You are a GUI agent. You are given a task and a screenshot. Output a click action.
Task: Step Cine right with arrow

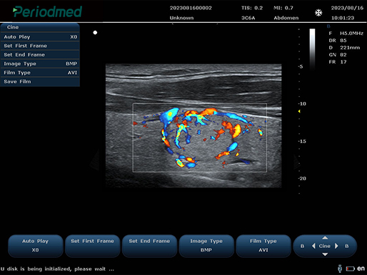pyautogui.click(x=336, y=246)
